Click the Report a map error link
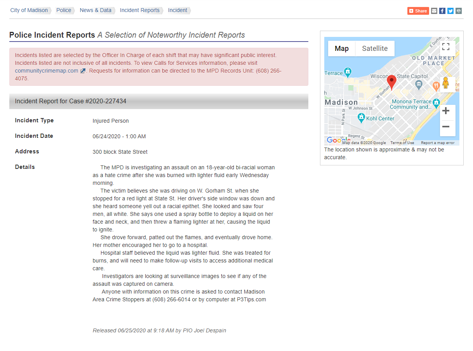The width and height of the screenshot is (473, 351). (438, 143)
